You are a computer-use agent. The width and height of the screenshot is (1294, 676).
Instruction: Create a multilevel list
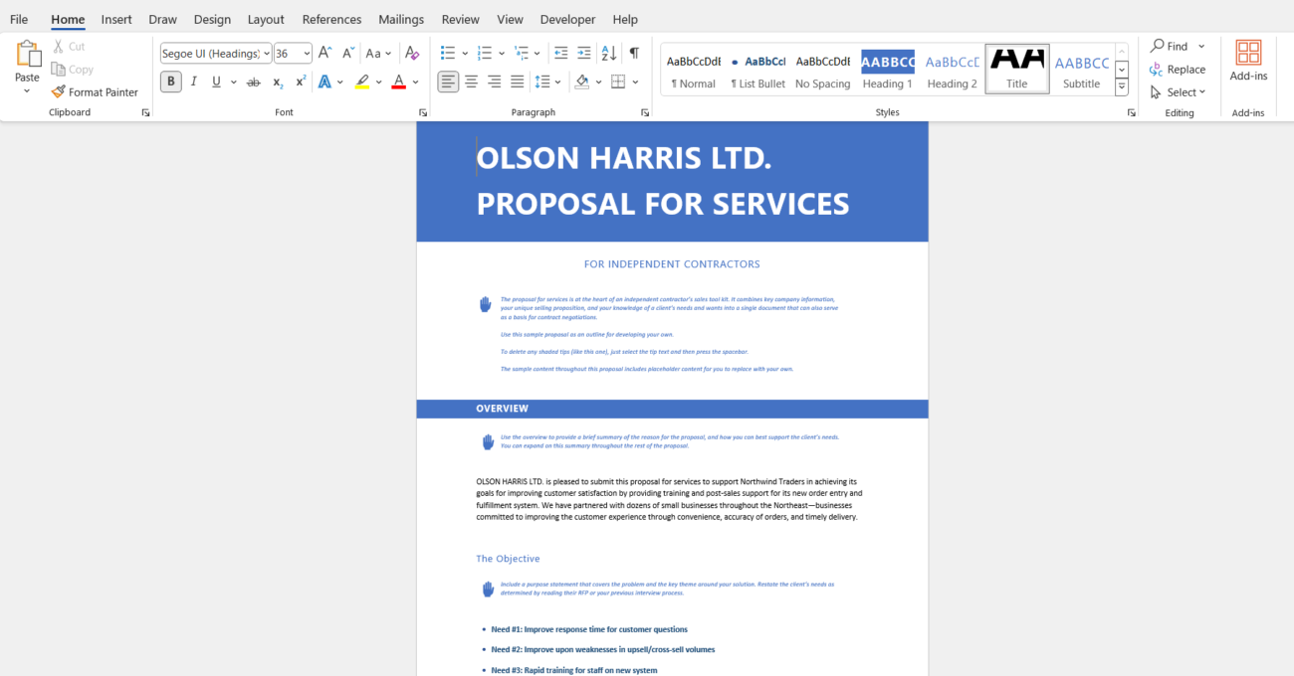pos(522,54)
